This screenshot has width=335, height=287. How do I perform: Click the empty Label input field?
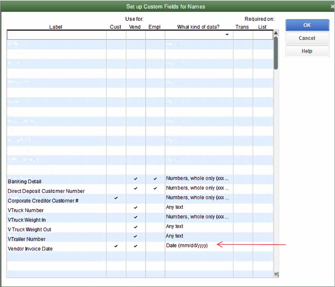(x=56, y=34)
